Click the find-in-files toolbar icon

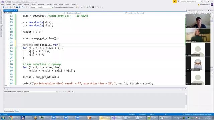[77, 7]
